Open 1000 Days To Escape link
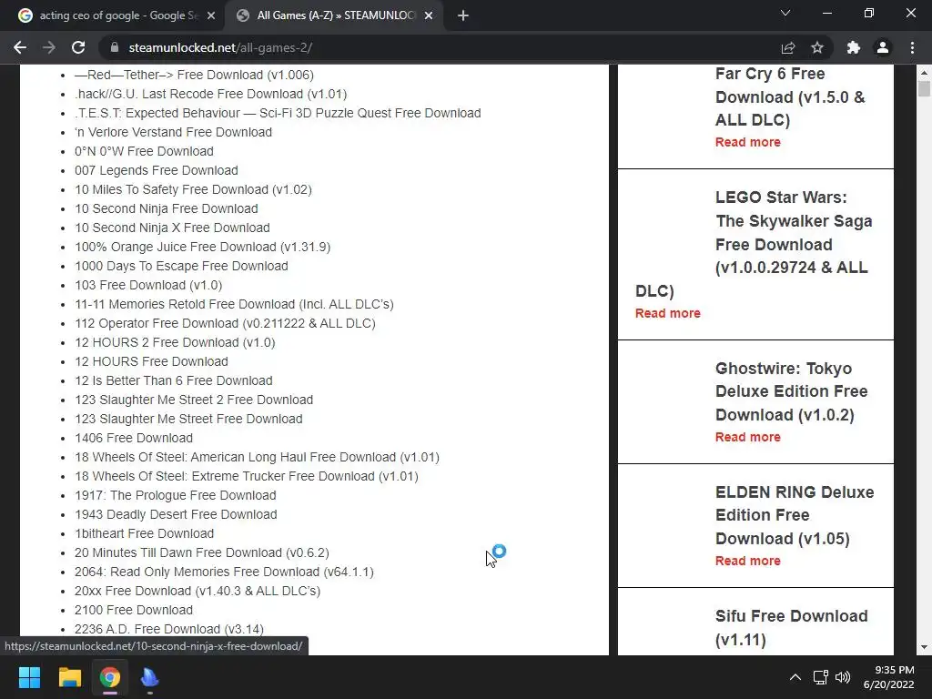 (181, 266)
